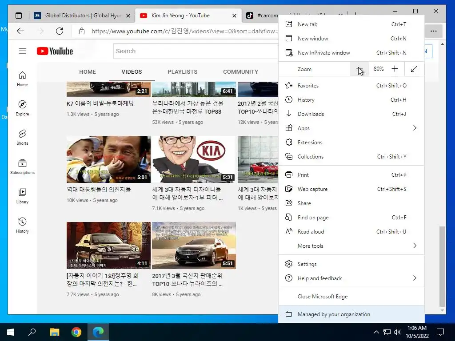Open video titled K7 이름의 비밀-뉴로마케팅

pos(100,103)
